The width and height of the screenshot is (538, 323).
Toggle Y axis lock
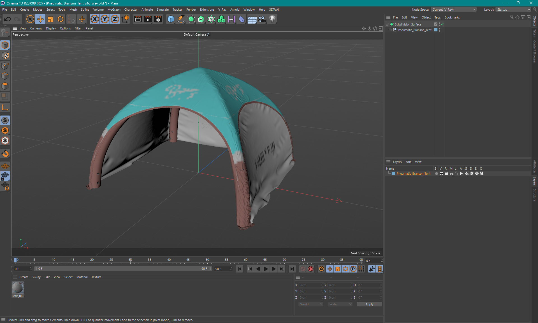coord(105,19)
